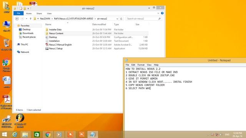246x138 pixels.
Task: Click the Nexus 2 Setup application icon
Action: coord(47,49)
